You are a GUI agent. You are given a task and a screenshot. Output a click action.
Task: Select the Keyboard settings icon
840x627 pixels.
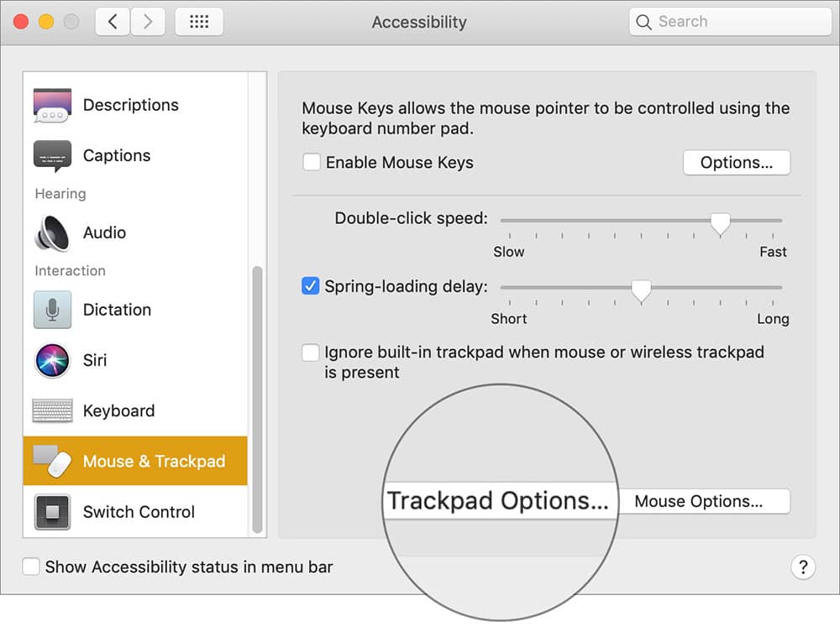pyautogui.click(x=52, y=410)
